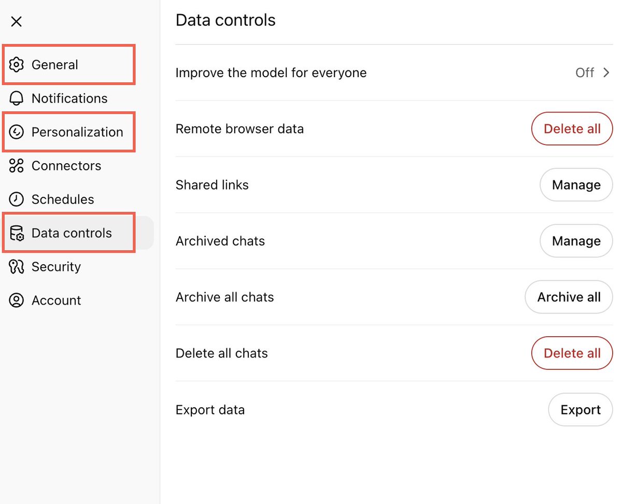Click the Schedules clock icon
Viewport: 622px width, 504px height.
[x=16, y=199]
